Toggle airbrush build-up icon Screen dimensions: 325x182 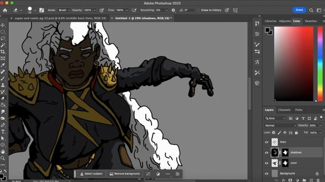point(134,10)
